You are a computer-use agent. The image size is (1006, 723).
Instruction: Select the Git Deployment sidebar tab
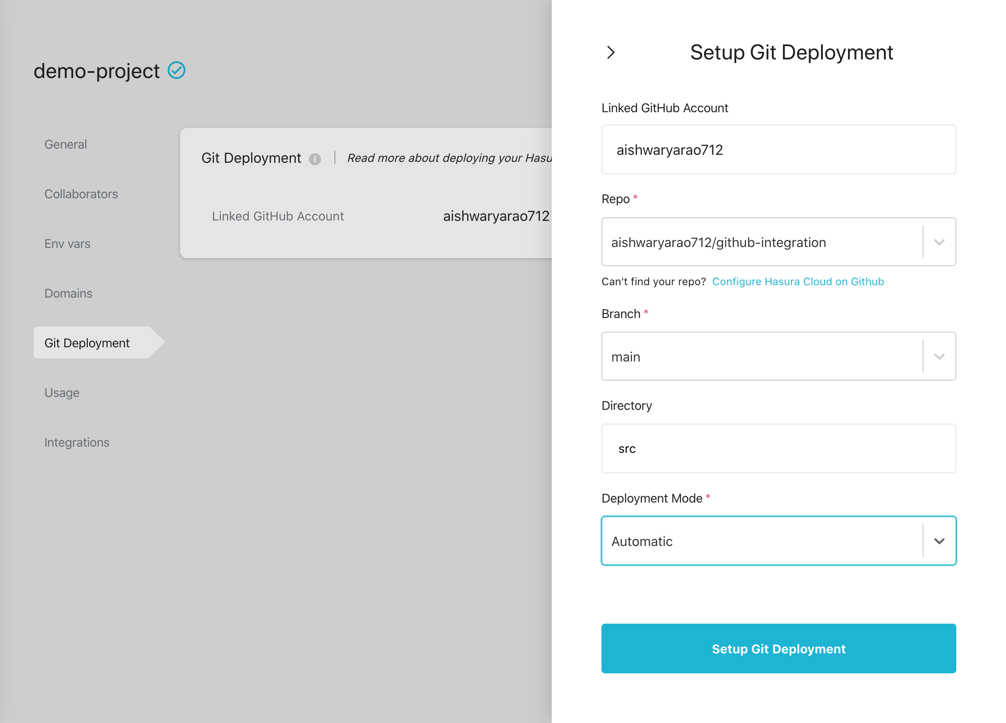pyautogui.click(x=86, y=342)
